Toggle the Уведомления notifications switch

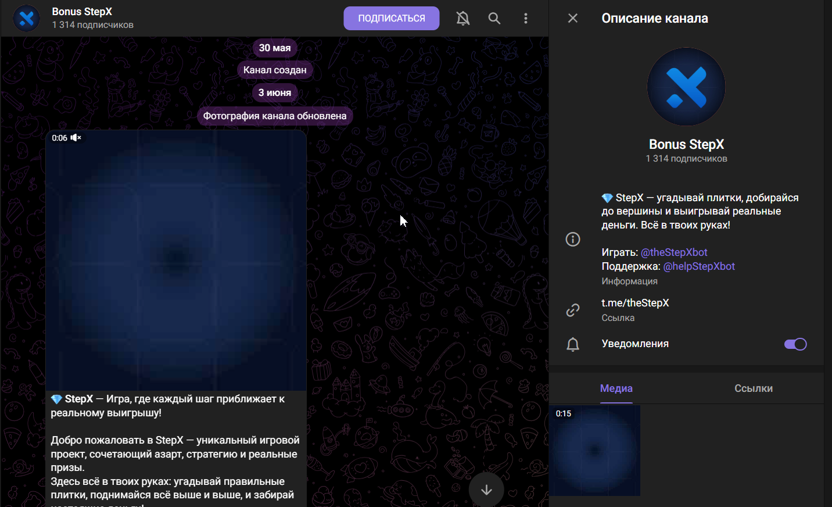(795, 344)
